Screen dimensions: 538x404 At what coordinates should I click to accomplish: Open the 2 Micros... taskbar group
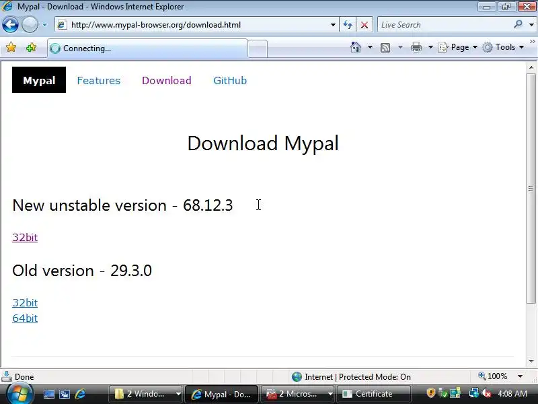pyautogui.click(x=297, y=394)
